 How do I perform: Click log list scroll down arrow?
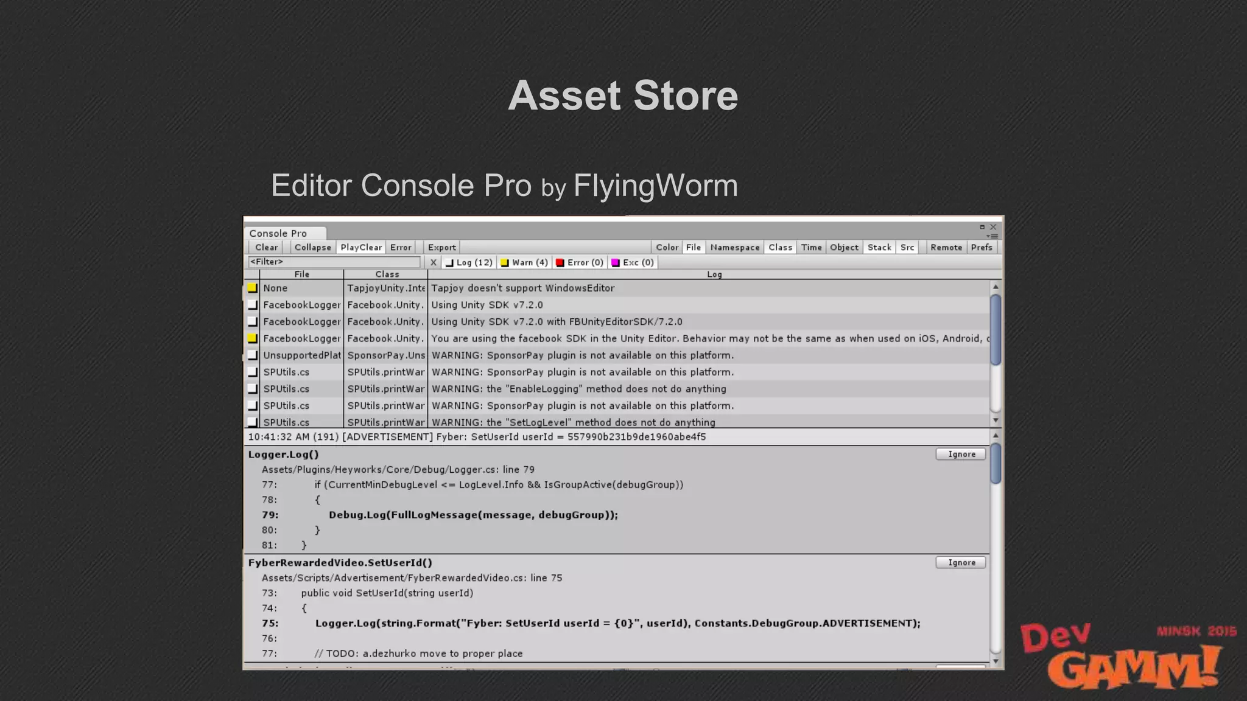(x=996, y=420)
